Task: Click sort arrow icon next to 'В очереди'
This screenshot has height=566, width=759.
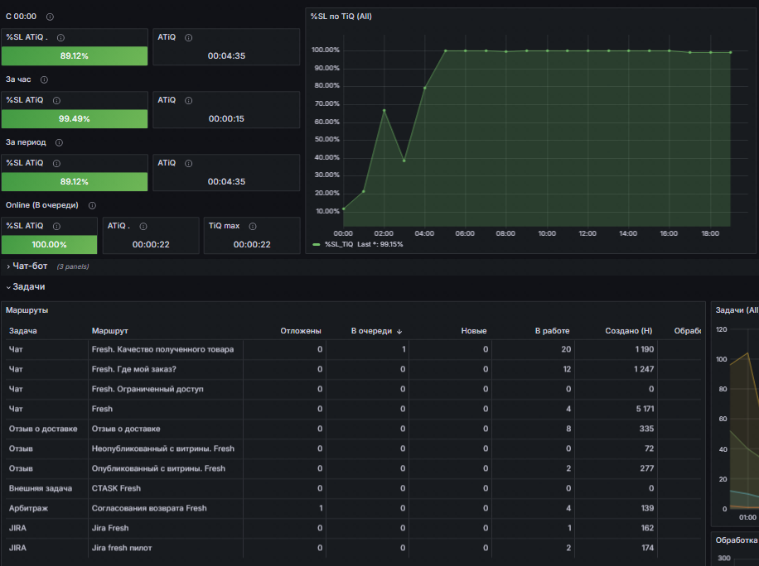Action: pyautogui.click(x=399, y=332)
